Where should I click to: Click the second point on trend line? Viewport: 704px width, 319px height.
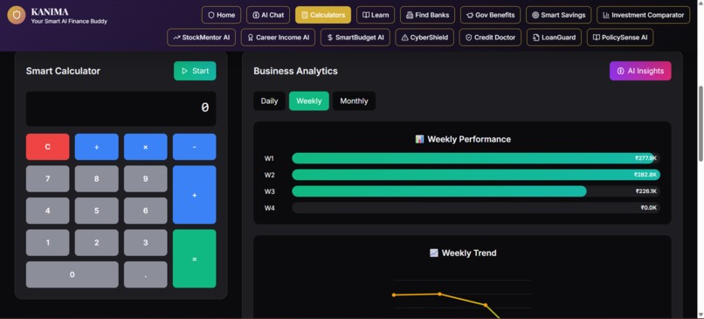[x=439, y=295]
